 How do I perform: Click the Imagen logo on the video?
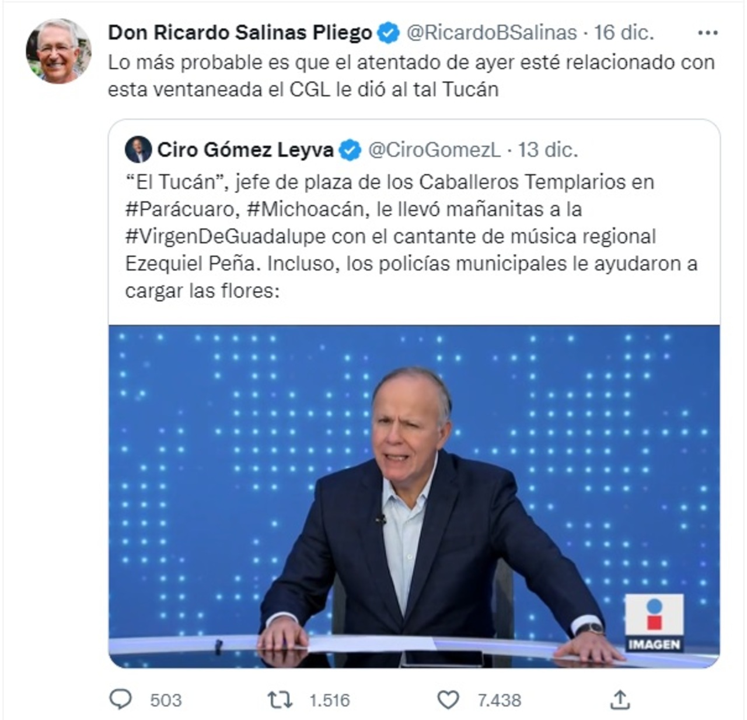tap(654, 622)
